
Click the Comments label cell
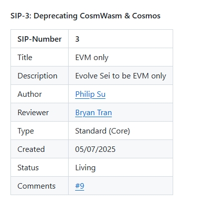coord(40,186)
